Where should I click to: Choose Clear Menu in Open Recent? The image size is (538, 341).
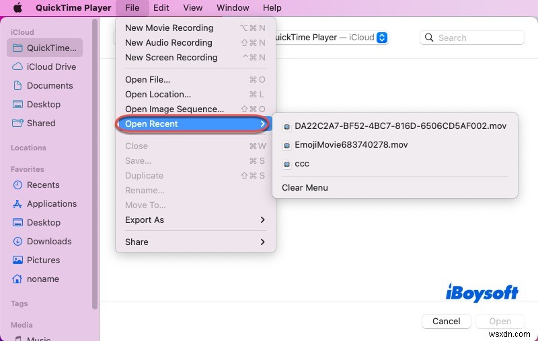(x=395, y=188)
